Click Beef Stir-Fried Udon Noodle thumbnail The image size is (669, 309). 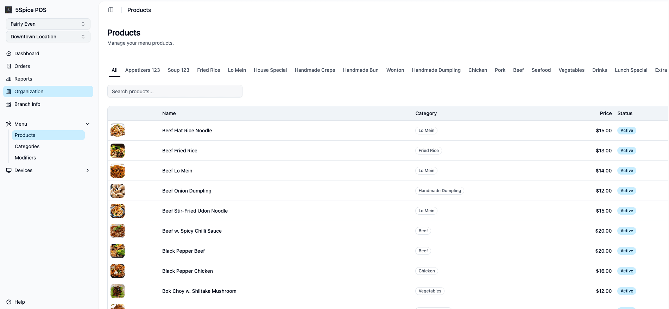[x=118, y=211]
